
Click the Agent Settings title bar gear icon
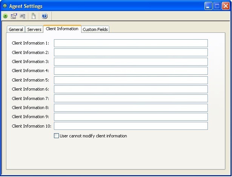tap(5, 6)
